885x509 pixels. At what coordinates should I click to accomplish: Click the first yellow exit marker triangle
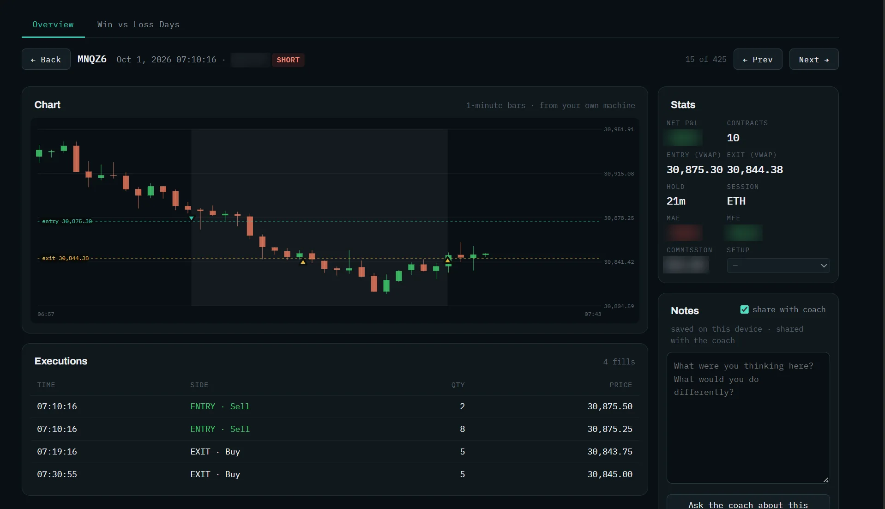(x=303, y=262)
